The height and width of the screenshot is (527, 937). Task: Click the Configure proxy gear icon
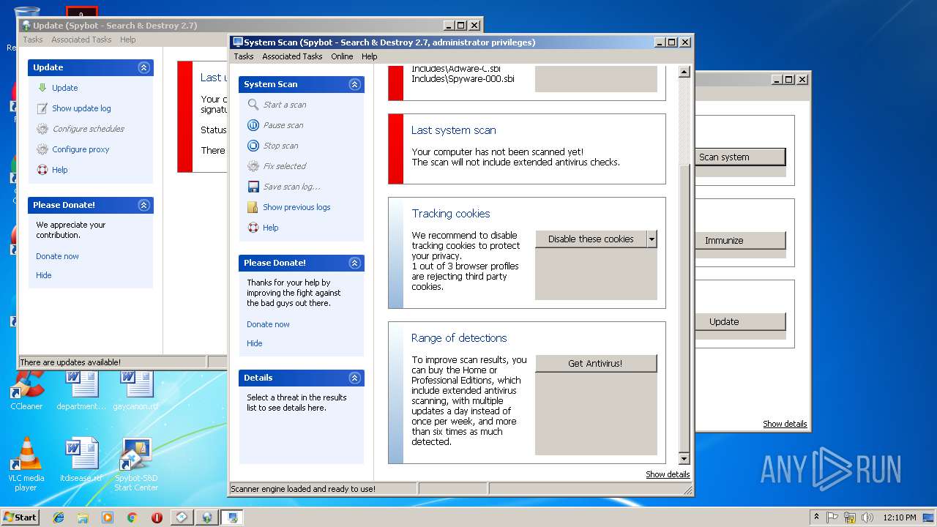(x=42, y=149)
